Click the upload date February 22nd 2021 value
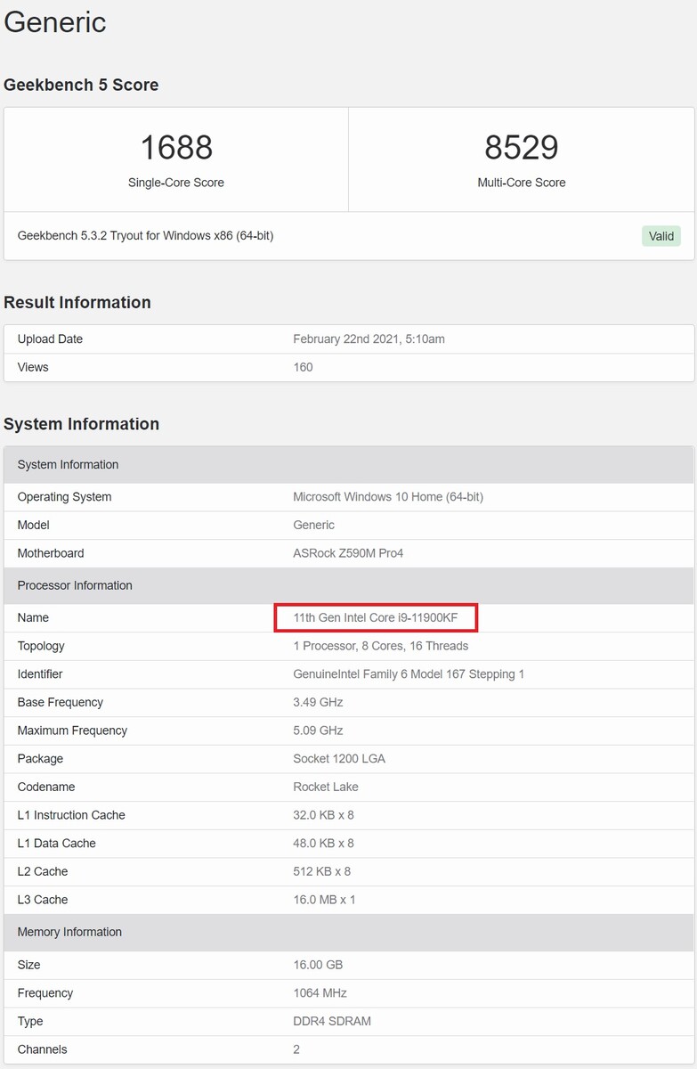The height and width of the screenshot is (1069, 697). (369, 339)
